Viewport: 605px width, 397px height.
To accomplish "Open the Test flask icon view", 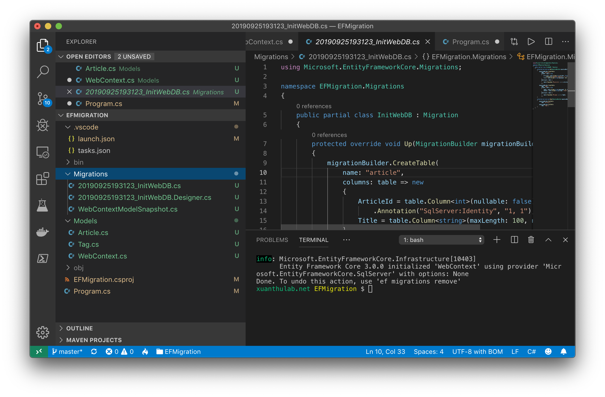I will tap(43, 205).
